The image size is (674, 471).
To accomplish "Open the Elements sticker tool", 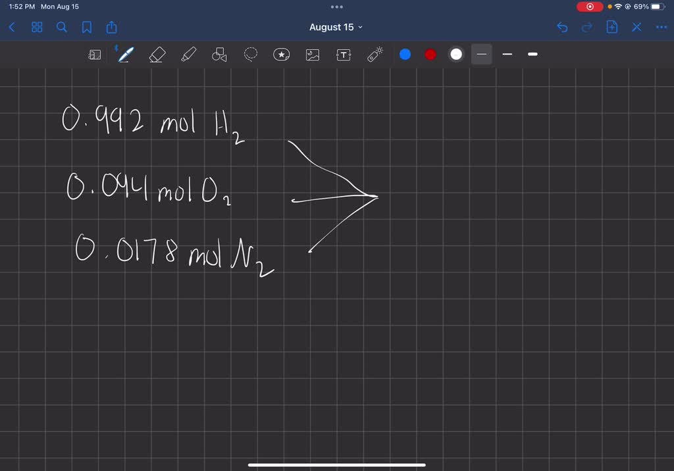I will [281, 55].
